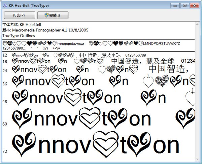Click the size label 60
Viewport: 202px width, 164px height.
[x=5, y=124]
